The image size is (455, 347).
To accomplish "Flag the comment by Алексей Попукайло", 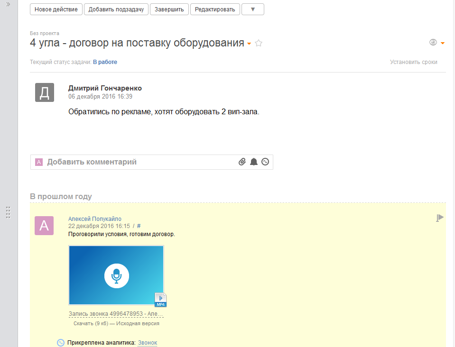I will click(x=440, y=217).
